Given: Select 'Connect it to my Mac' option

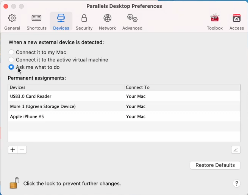Looking at the screenshot, I should point(11,52).
